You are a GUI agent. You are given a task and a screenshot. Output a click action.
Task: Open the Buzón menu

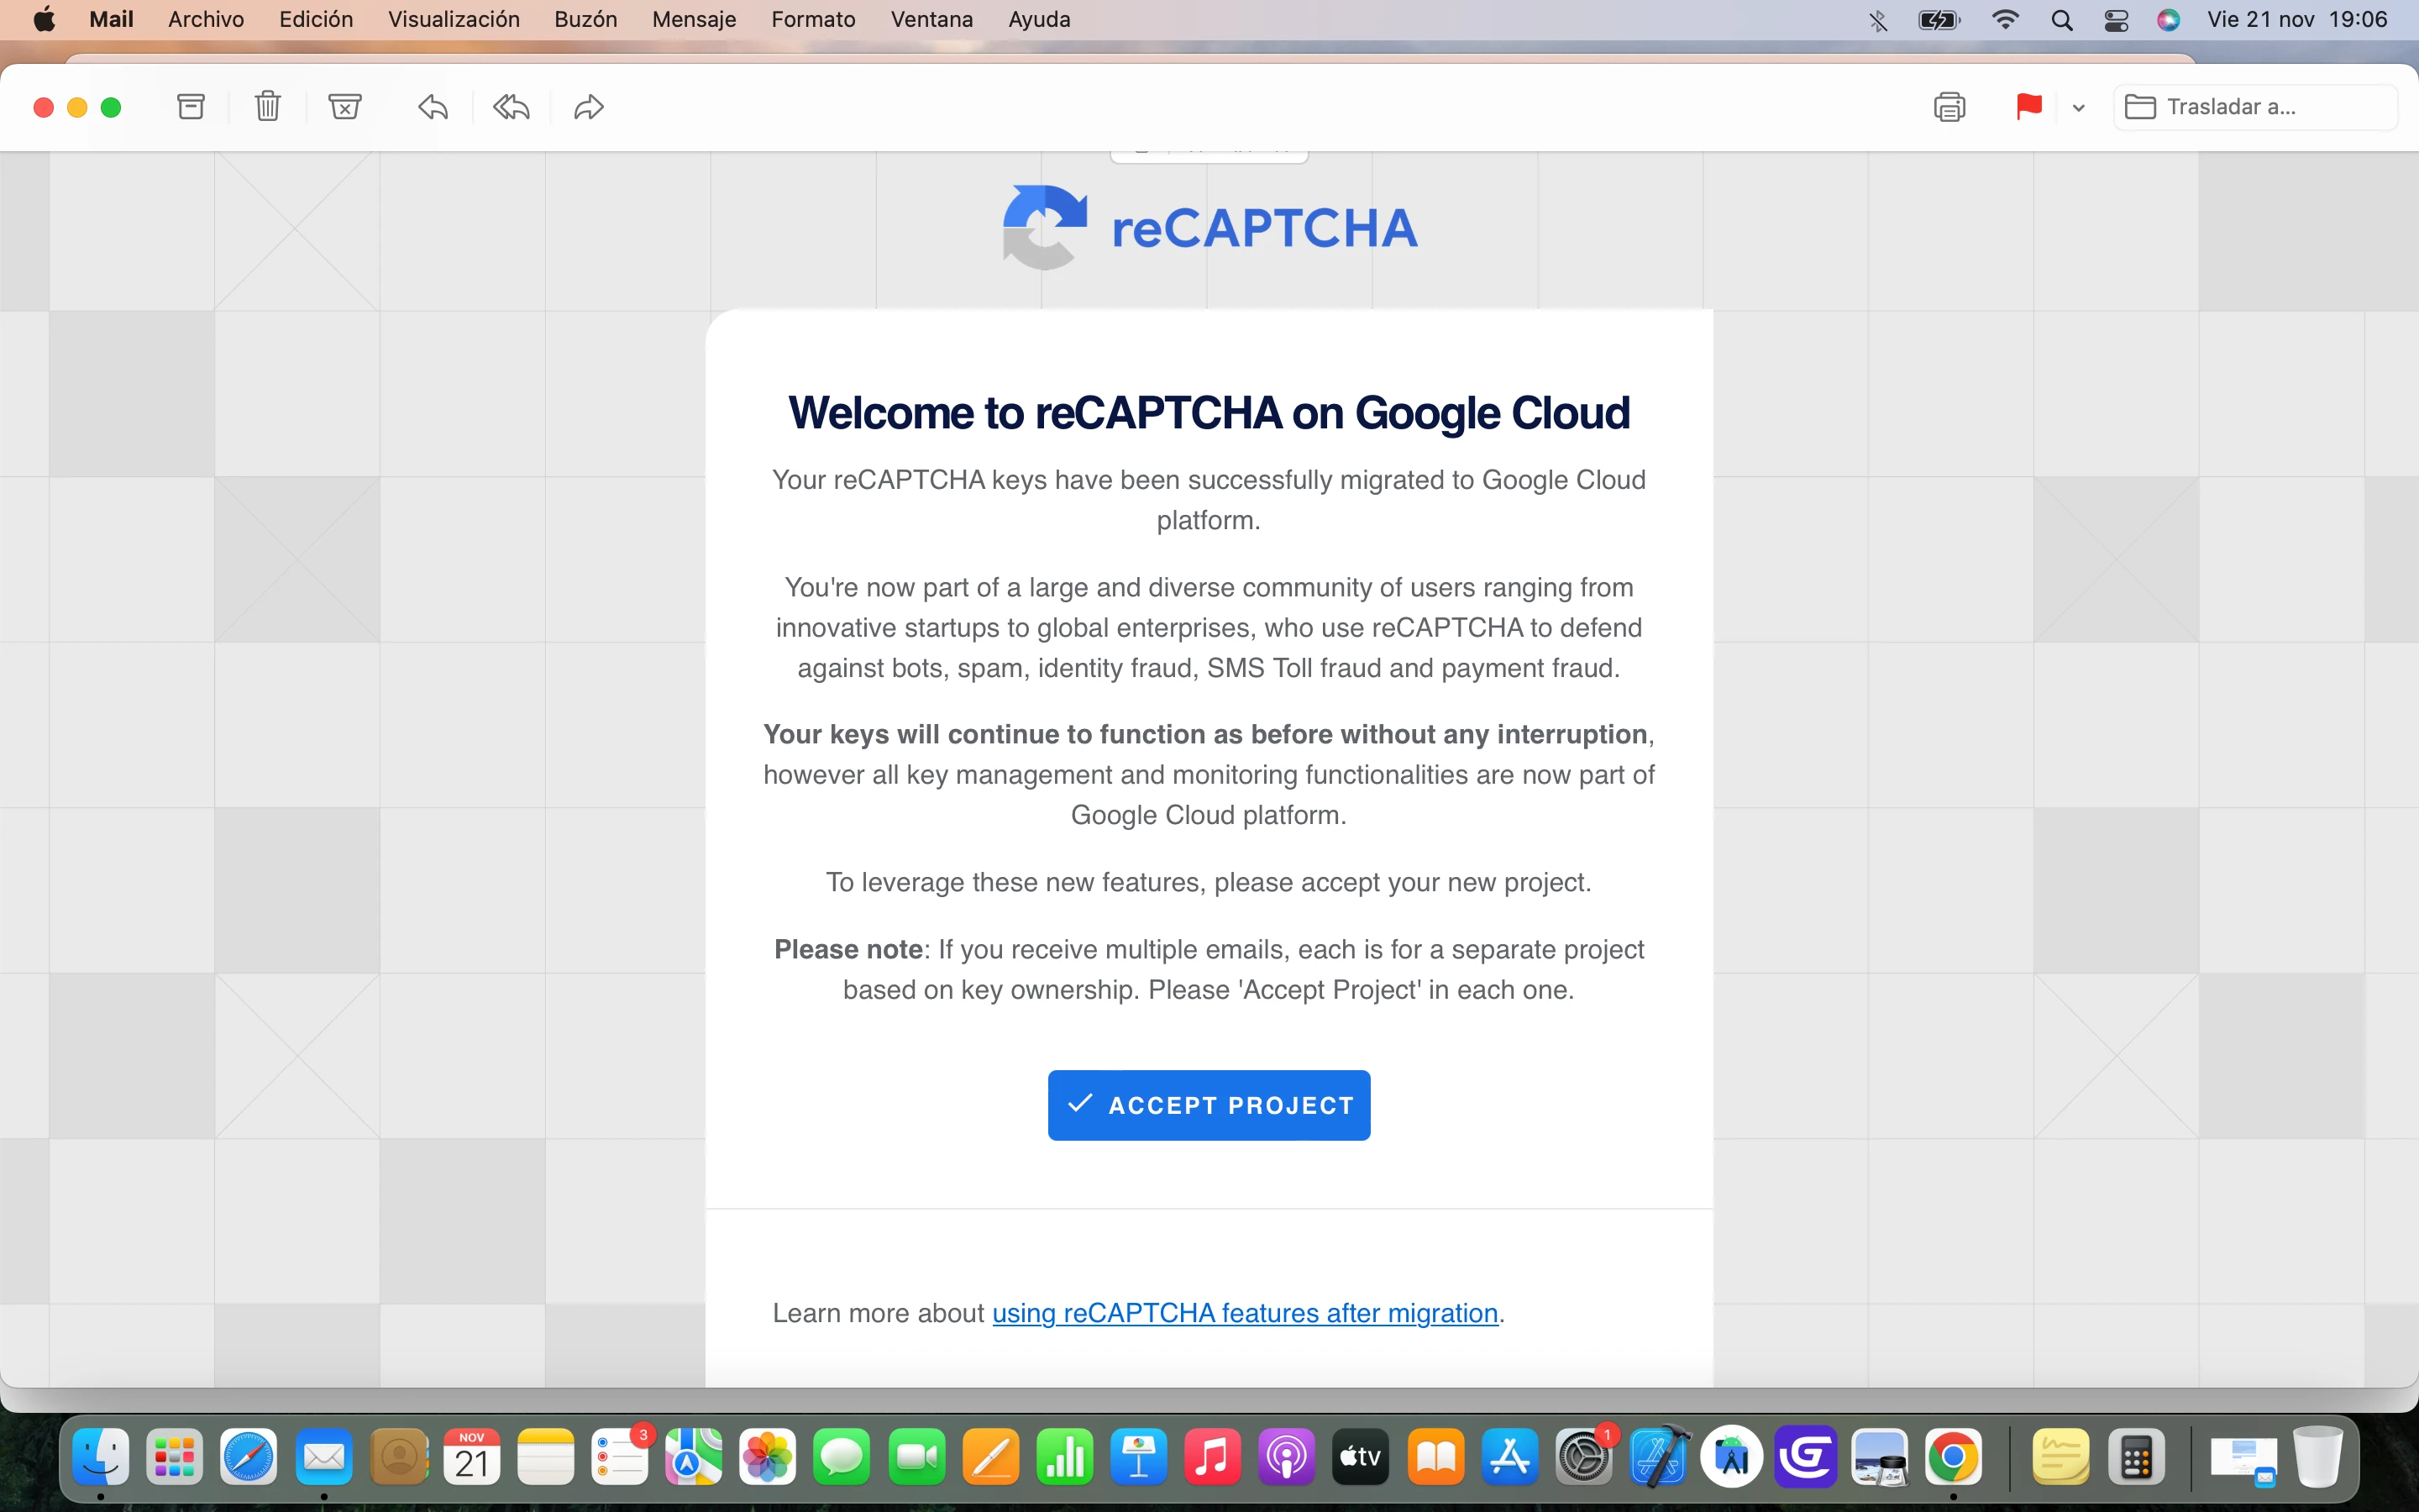[585, 19]
